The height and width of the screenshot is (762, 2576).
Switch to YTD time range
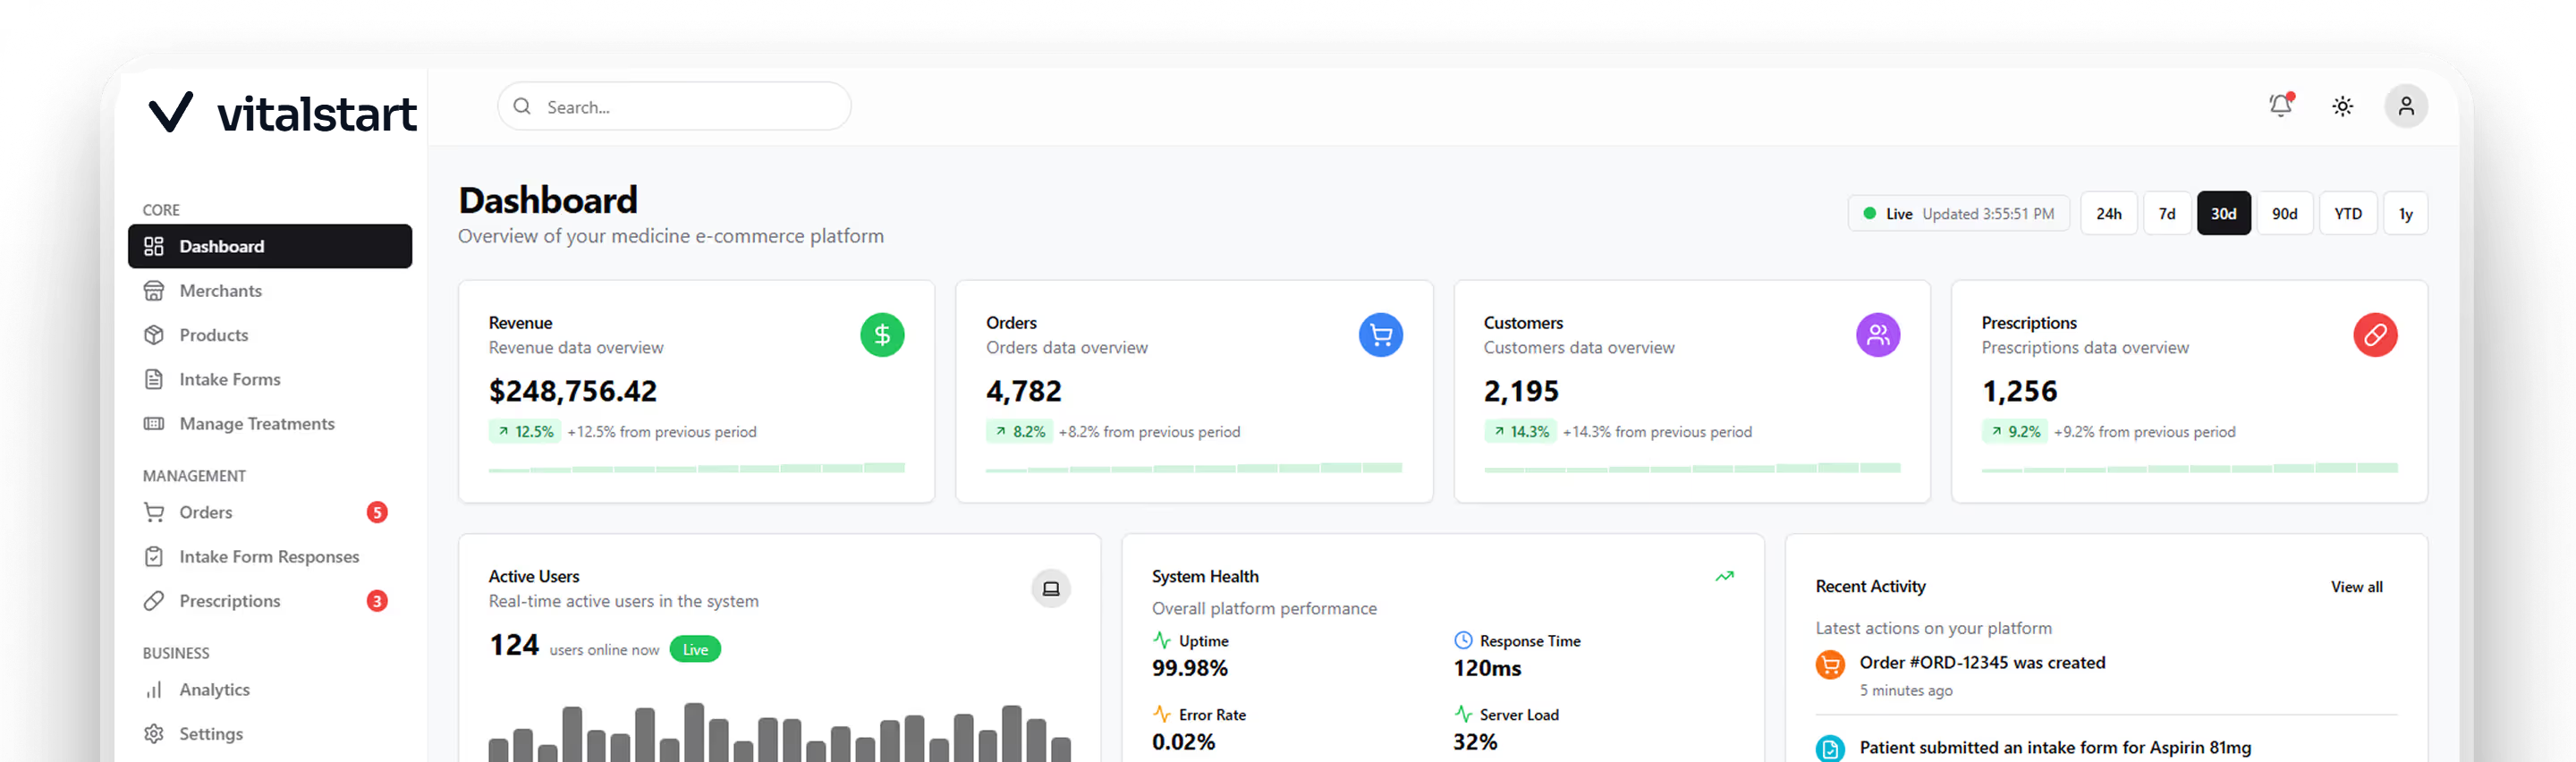2347,214
